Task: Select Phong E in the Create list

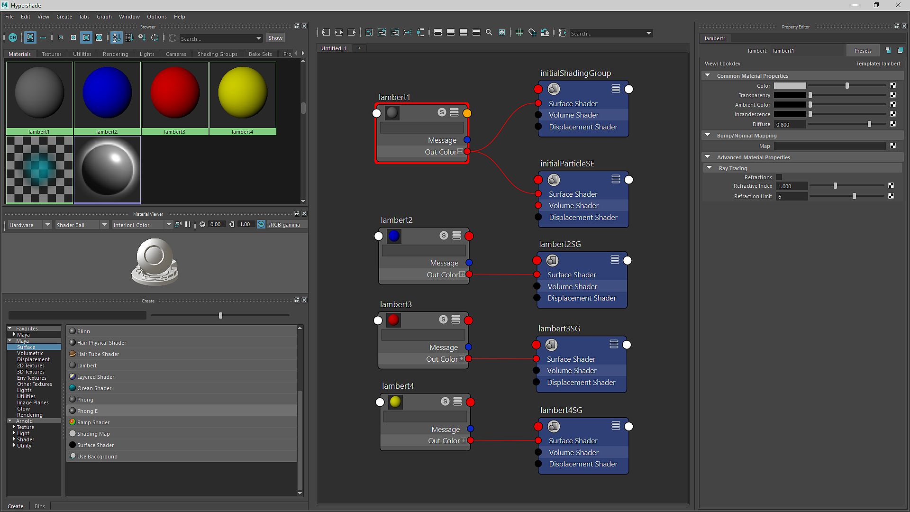Action: [88, 411]
